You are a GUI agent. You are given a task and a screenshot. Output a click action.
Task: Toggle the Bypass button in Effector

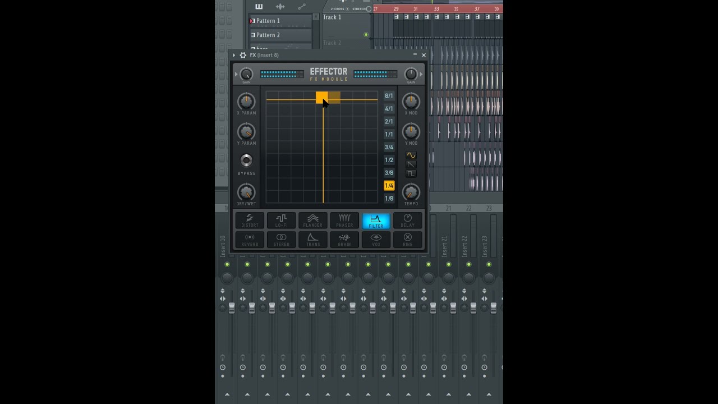[246, 160]
